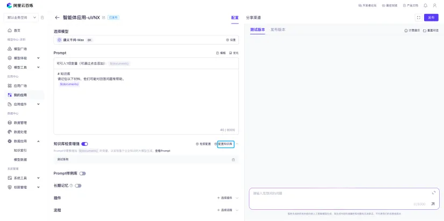Switch to the 配置 tab
This screenshot has height=221, width=444.
pos(235,18)
